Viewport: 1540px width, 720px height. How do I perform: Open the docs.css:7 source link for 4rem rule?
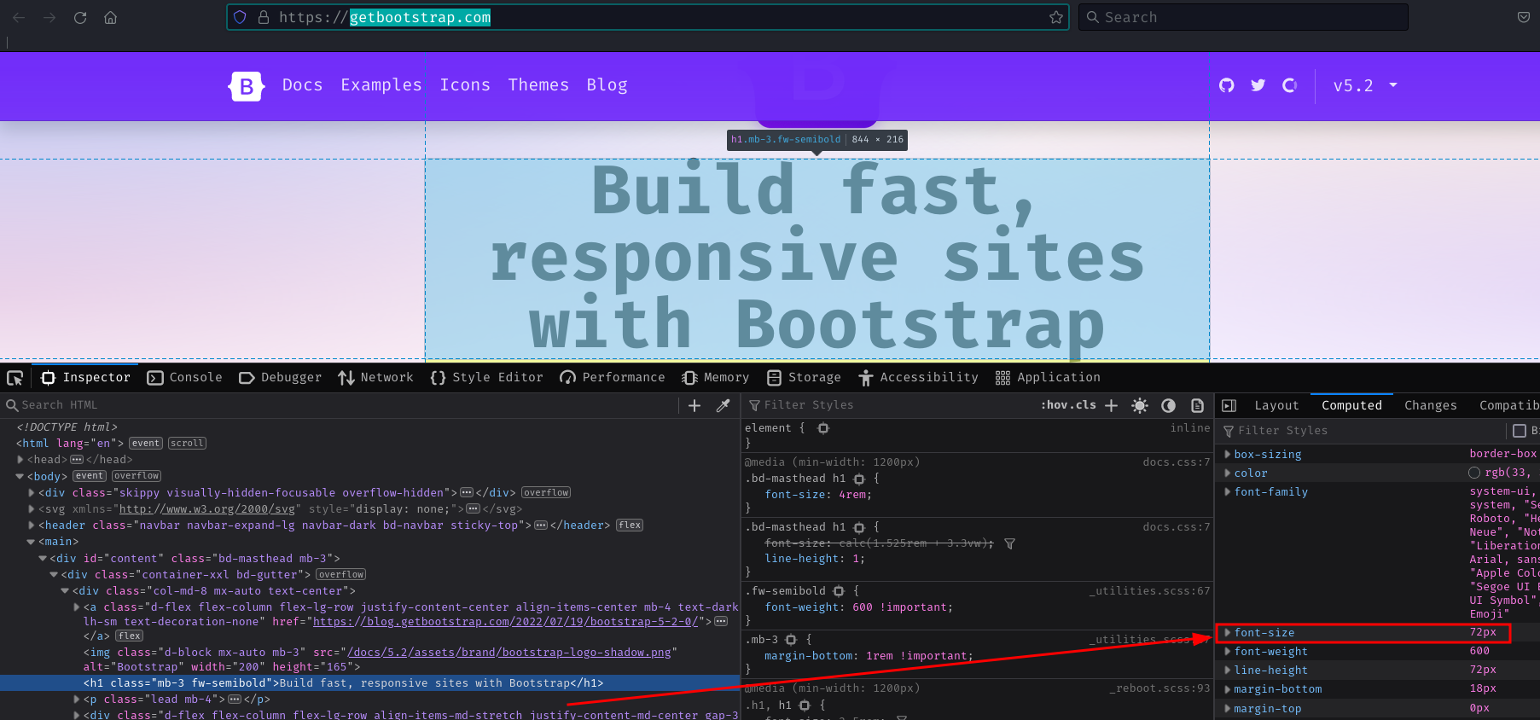(x=1177, y=462)
